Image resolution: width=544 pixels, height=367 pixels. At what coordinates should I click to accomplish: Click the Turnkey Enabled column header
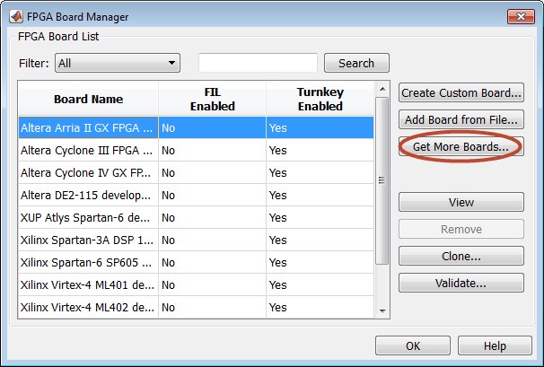[320, 99]
